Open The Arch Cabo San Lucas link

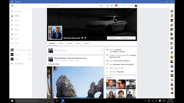click(x=77, y=58)
